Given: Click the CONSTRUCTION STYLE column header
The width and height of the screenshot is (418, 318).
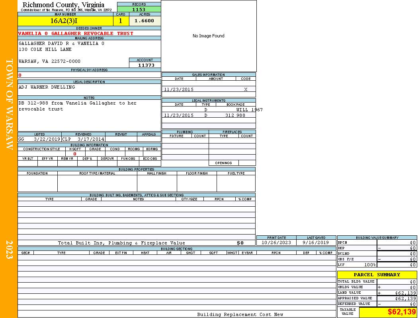Looking at the screenshot, I should click(41, 149).
